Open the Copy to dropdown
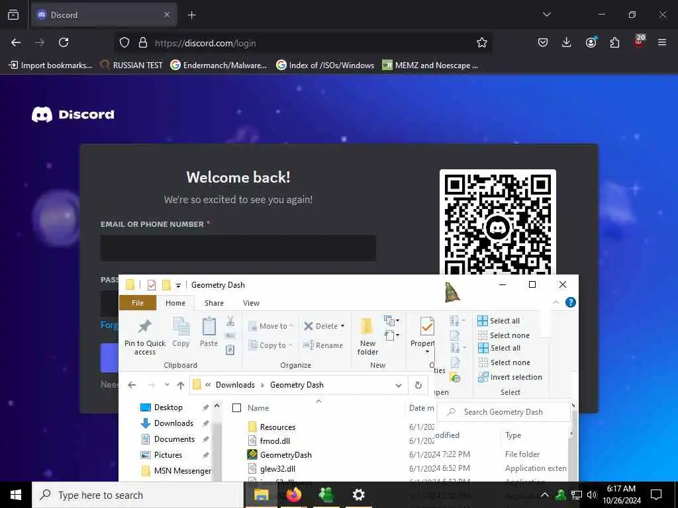This screenshot has width=678, height=508. [x=270, y=345]
